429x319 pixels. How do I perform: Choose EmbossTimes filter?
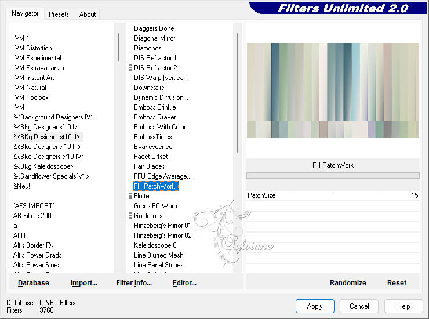coord(153,137)
